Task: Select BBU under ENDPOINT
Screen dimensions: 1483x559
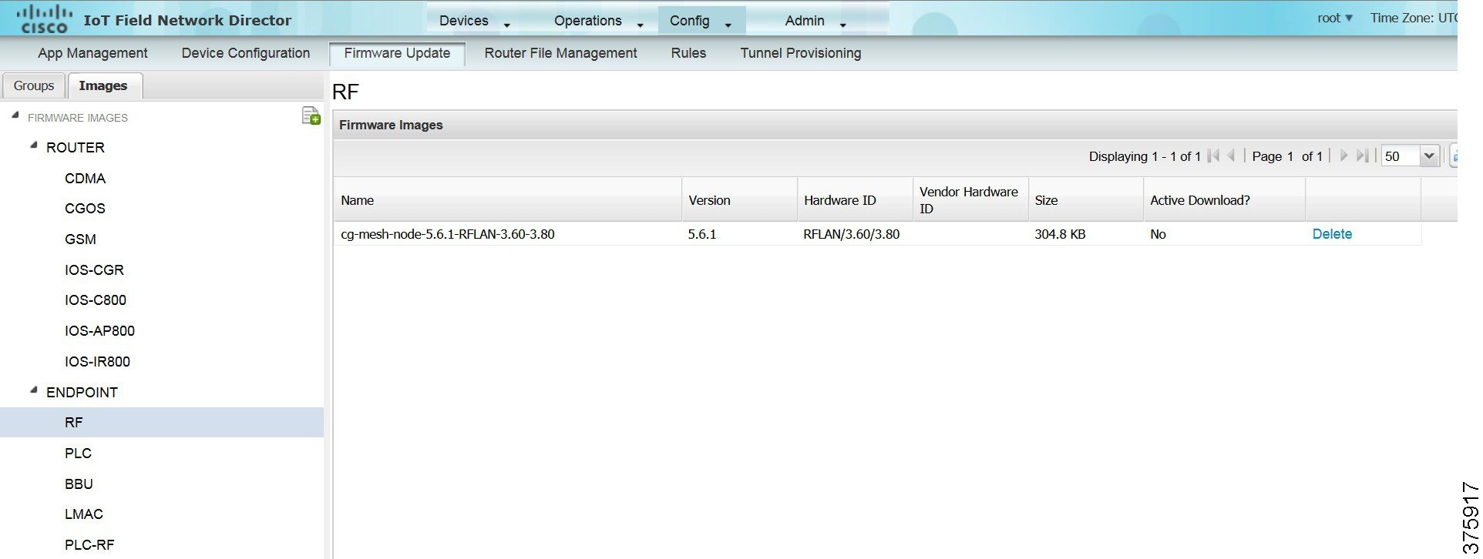Action: 79,484
